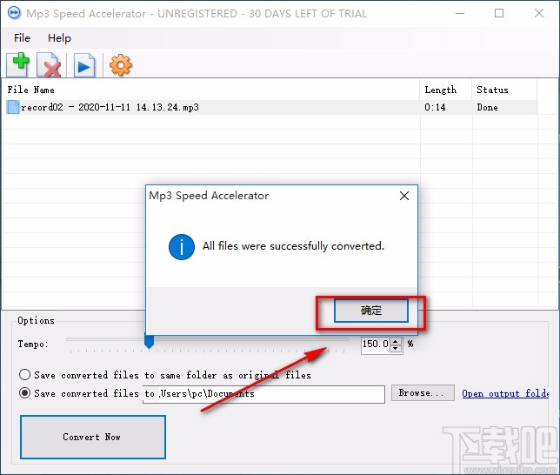Click the Browse... button
This screenshot has height=475, width=560.
coord(423,393)
